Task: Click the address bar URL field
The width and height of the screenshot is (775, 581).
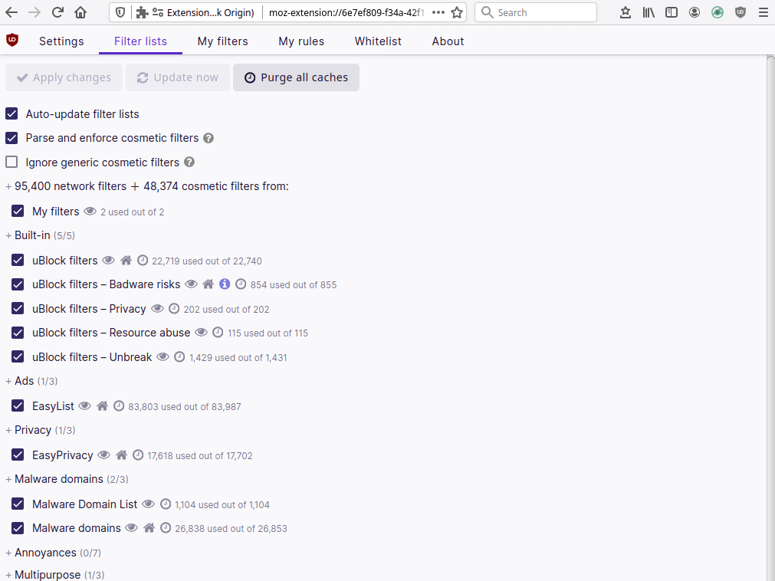Action: [346, 12]
